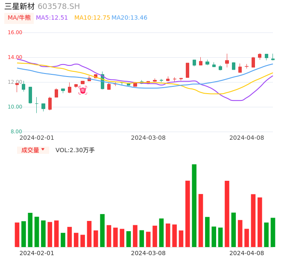Screen dimensions: 293x259
Task: Open the 成交量 indicator dropdown
Action: pyautogui.click(x=33, y=150)
